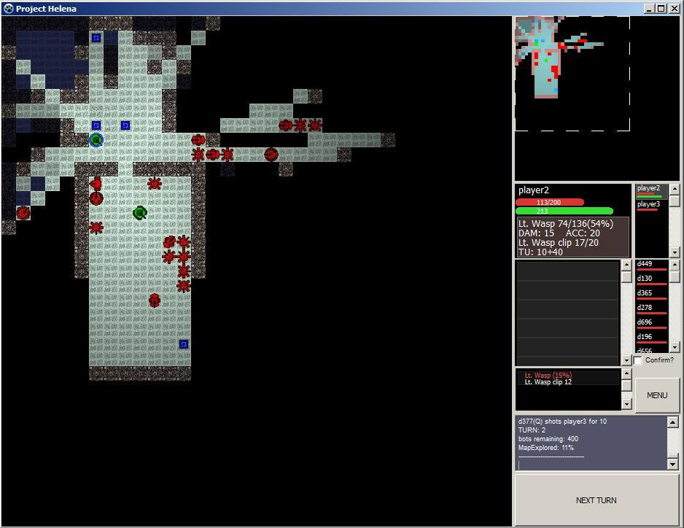The height and width of the screenshot is (528, 684).
Task: Click the squad list's up scroll arrow
Action: [675, 189]
